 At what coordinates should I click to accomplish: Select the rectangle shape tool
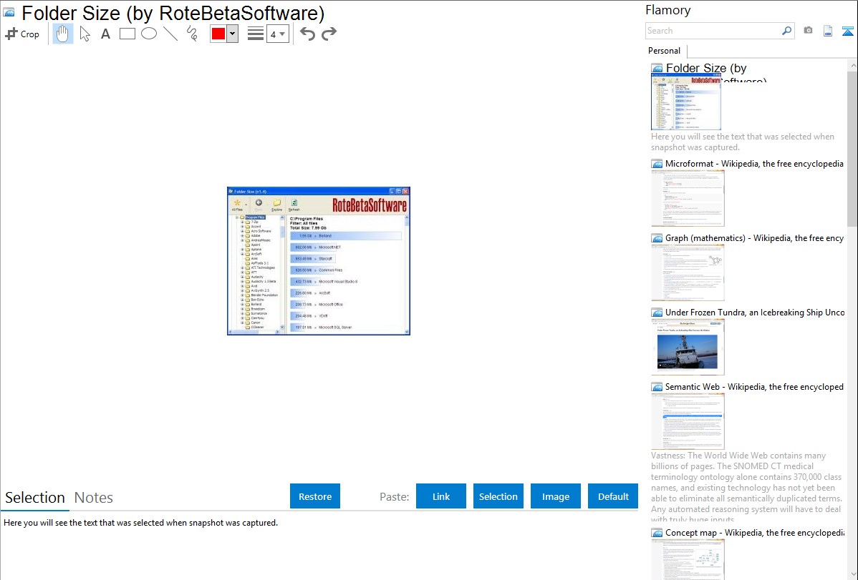pos(127,34)
